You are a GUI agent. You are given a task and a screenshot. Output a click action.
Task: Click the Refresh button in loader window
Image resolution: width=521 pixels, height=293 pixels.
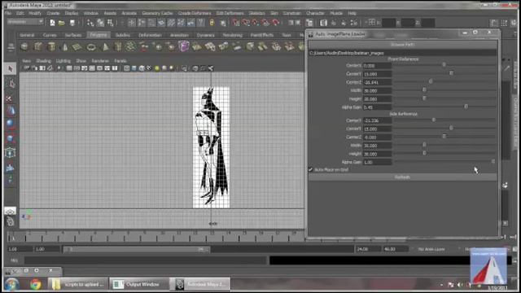(x=403, y=177)
